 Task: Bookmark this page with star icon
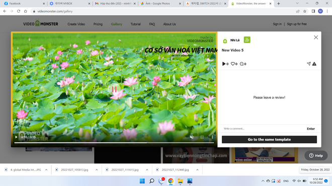coord(305,11)
